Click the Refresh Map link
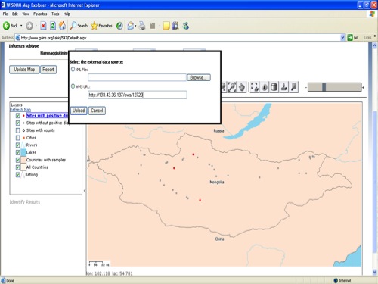 20,110
